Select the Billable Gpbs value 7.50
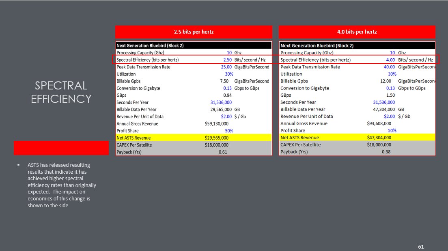 224,81
